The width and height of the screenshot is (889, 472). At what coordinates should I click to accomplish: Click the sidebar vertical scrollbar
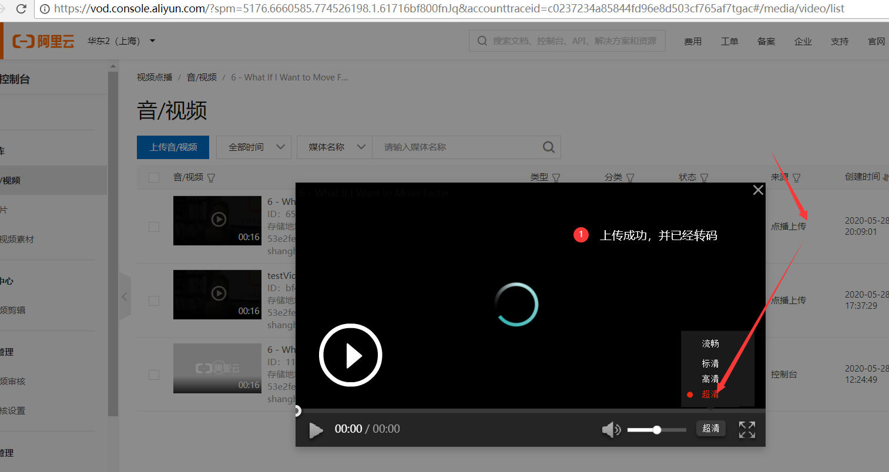[113, 244]
